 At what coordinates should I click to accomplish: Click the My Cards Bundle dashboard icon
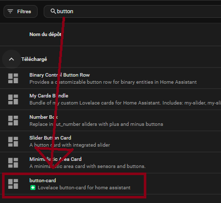pos(13,99)
